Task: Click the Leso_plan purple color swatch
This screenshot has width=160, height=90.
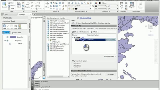Action: point(13,37)
